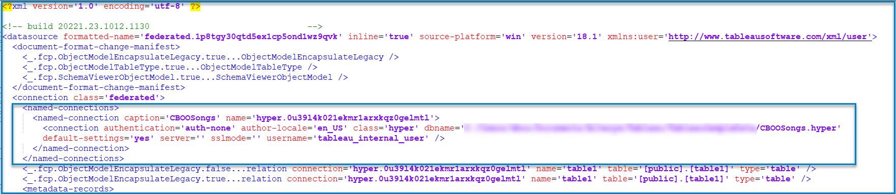Select the SchemaViewerObjectModel manifest line
The height and width of the screenshot is (194, 896).
click(x=185, y=77)
